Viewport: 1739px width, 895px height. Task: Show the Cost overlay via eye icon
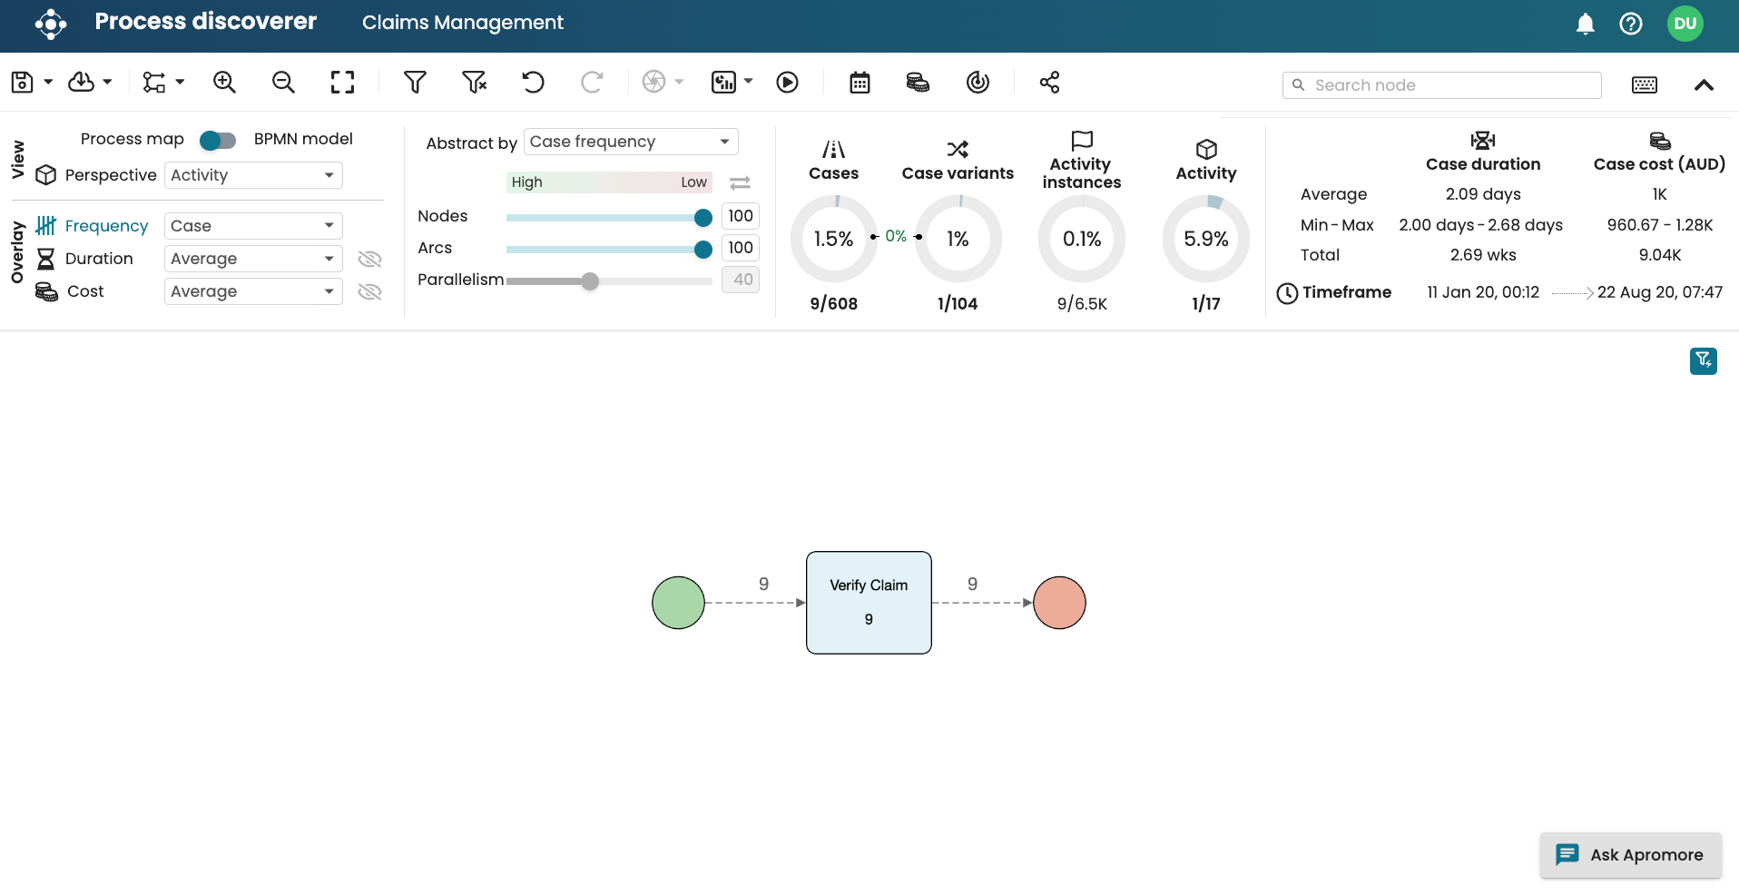coord(369,292)
